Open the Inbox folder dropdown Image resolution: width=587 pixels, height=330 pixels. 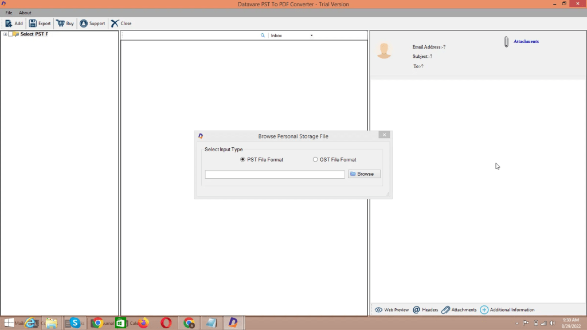[311, 36]
